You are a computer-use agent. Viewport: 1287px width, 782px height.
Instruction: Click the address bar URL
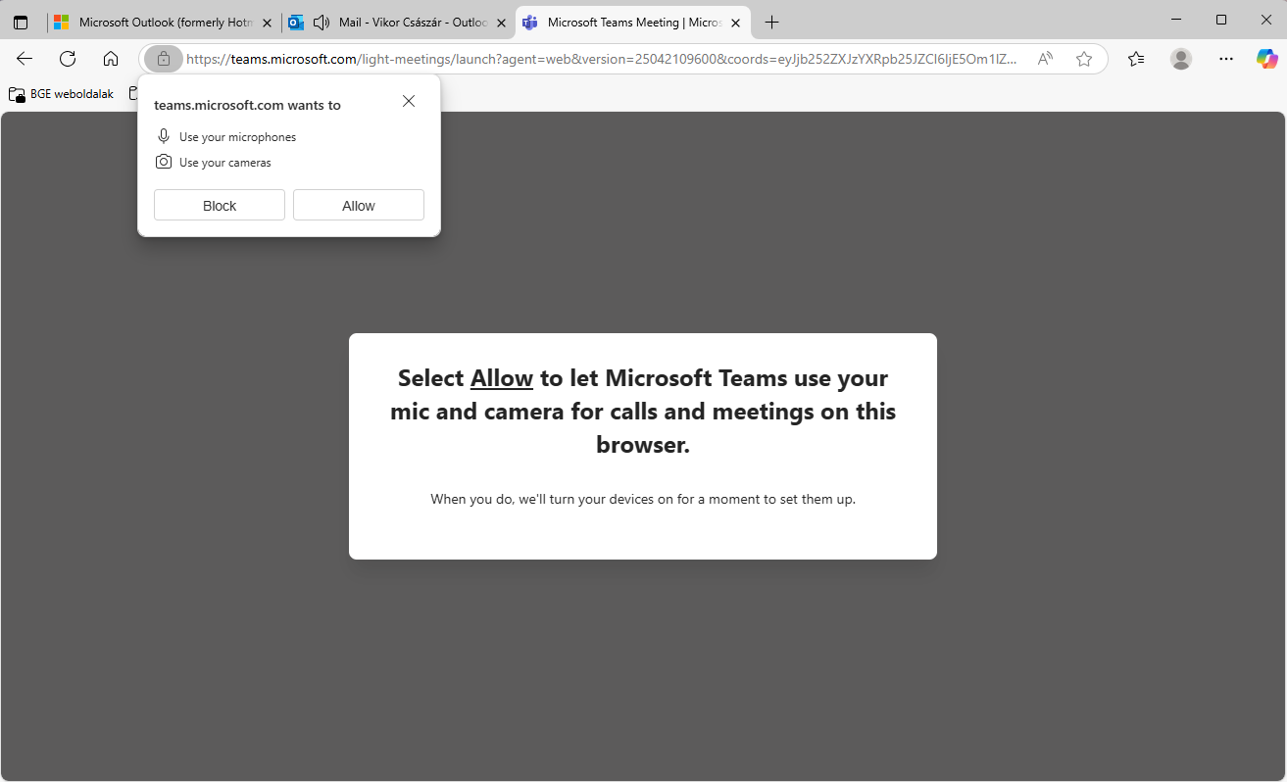pyautogui.click(x=602, y=59)
